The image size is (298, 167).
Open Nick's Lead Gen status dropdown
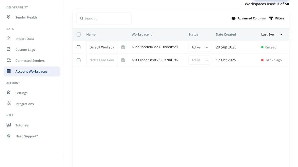click(x=200, y=60)
